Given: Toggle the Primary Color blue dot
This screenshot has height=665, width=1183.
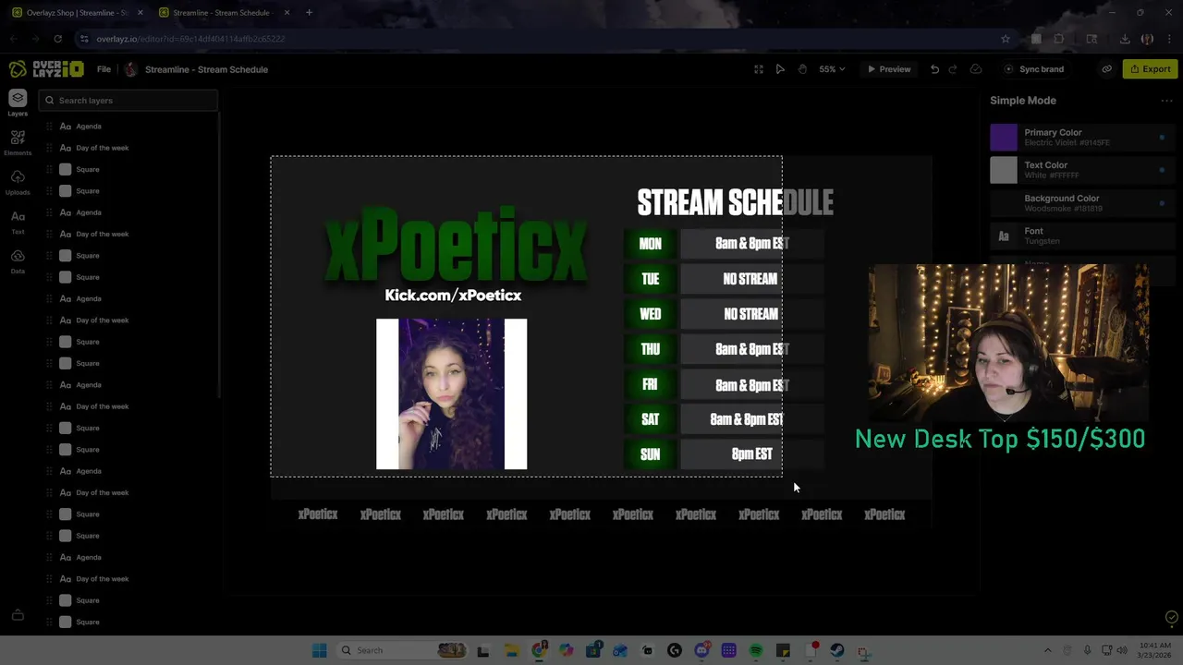Looking at the screenshot, I should click(x=1162, y=138).
